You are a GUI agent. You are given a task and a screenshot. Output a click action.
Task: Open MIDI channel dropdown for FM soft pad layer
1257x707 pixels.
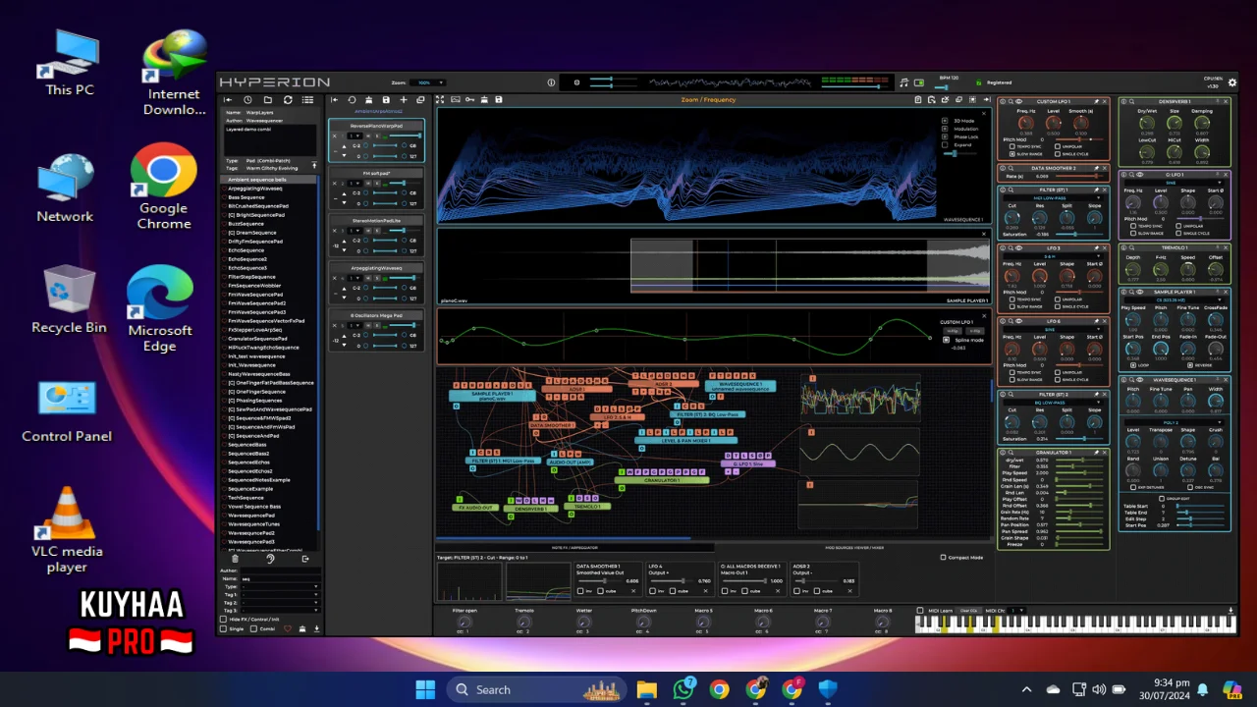click(x=356, y=183)
